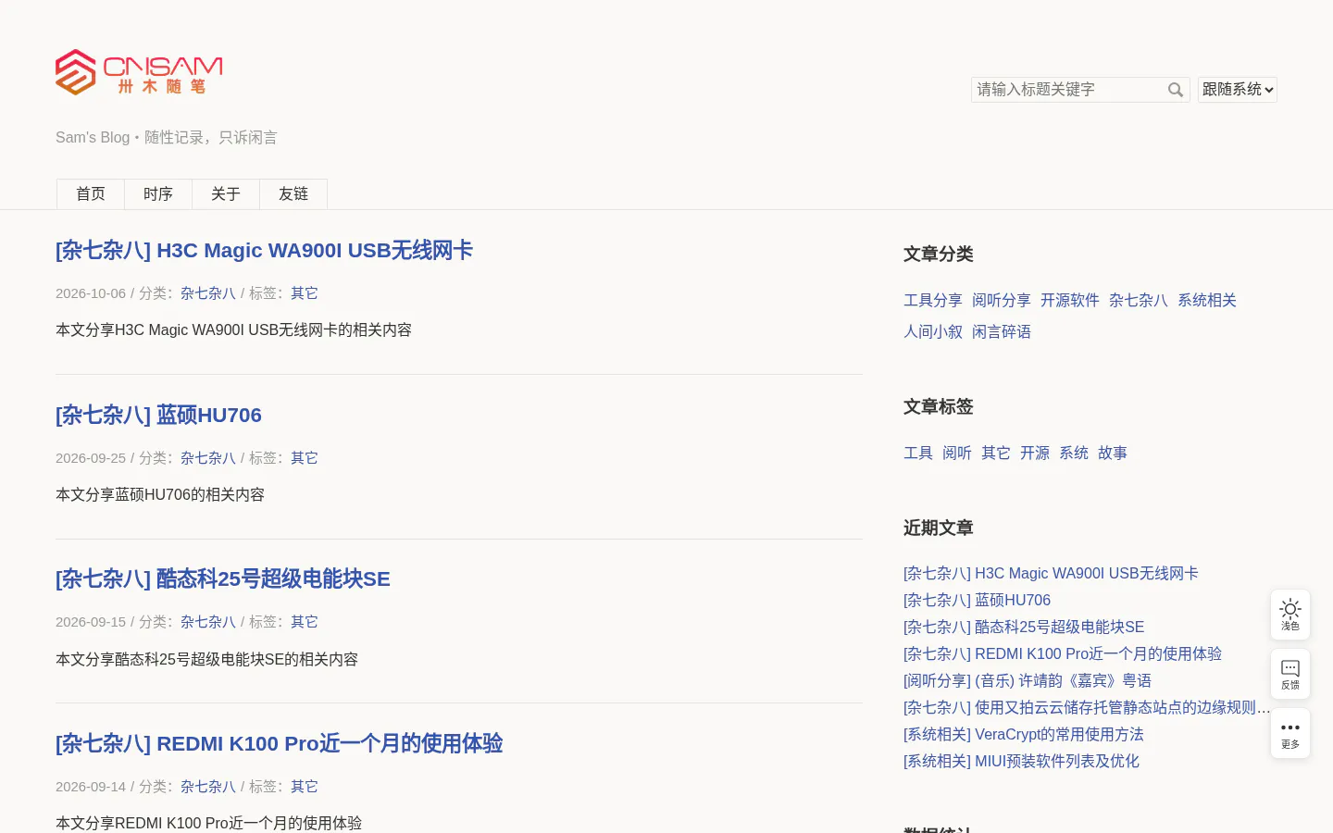Click the search magnifier icon
The height and width of the screenshot is (833, 1333).
pos(1176,90)
